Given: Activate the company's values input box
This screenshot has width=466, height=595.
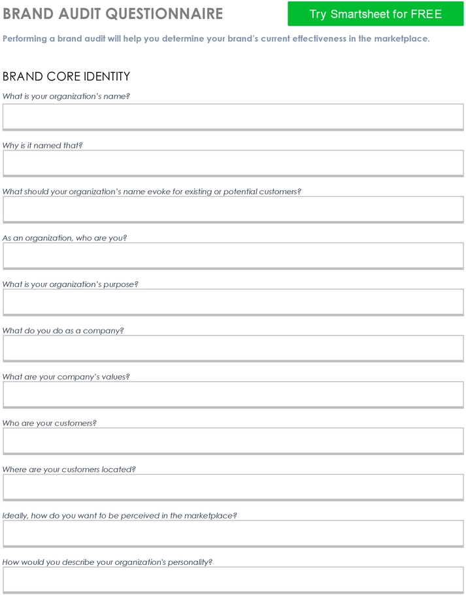Looking at the screenshot, I should click(233, 395).
